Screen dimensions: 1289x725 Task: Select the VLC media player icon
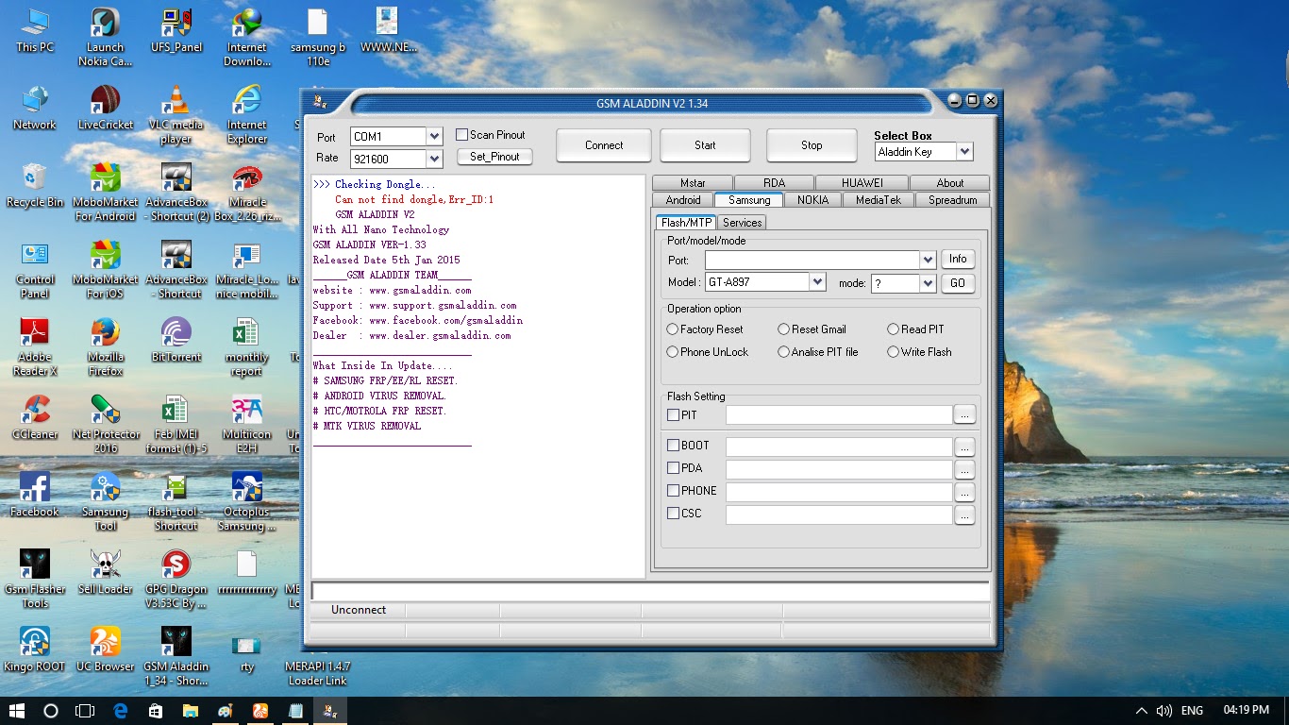(176, 115)
